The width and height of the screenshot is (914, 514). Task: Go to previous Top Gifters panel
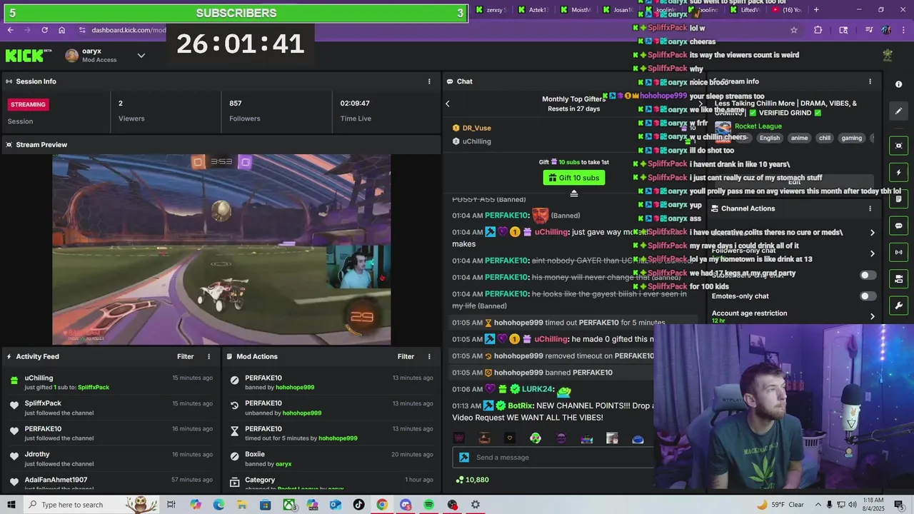point(448,104)
